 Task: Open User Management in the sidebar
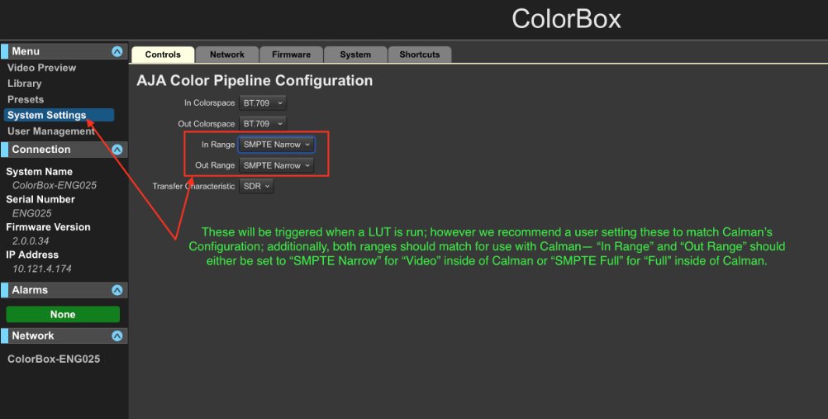click(x=51, y=131)
